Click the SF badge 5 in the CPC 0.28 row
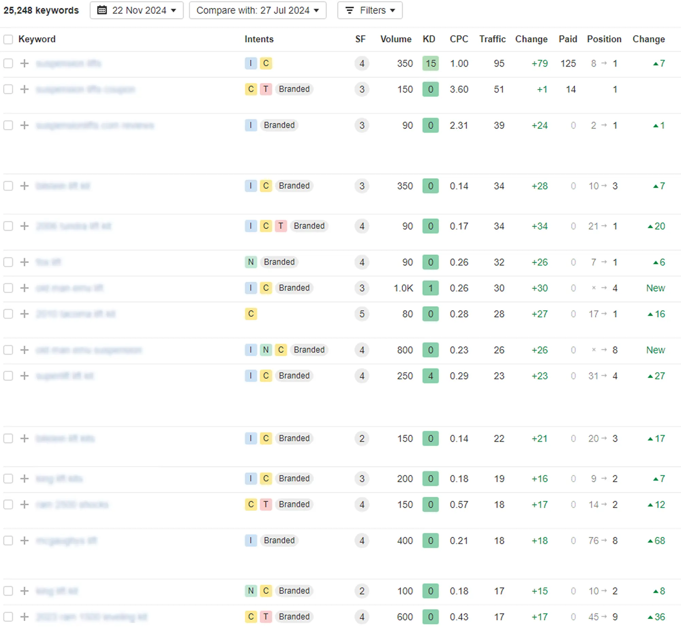The height and width of the screenshot is (627, 681). tap(362, 314)
